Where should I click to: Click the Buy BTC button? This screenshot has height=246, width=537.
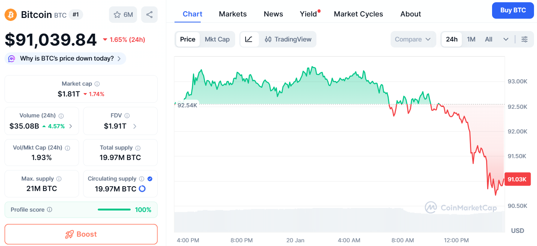click(513, 10)
